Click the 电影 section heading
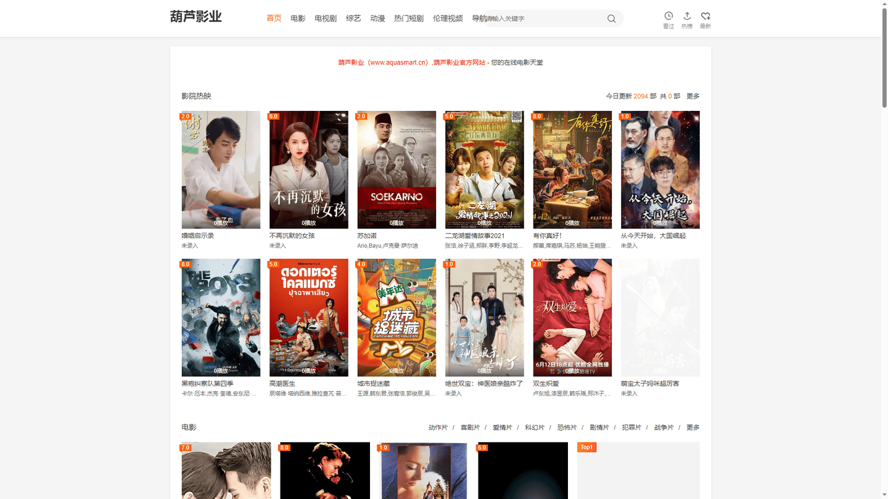Screen dimensions: 888x499 point(189,428)
